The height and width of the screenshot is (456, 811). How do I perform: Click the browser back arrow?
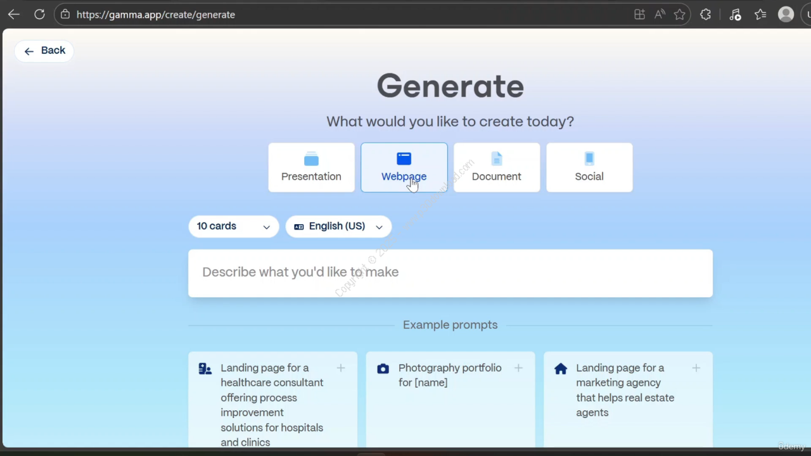[x=13, y=15]
